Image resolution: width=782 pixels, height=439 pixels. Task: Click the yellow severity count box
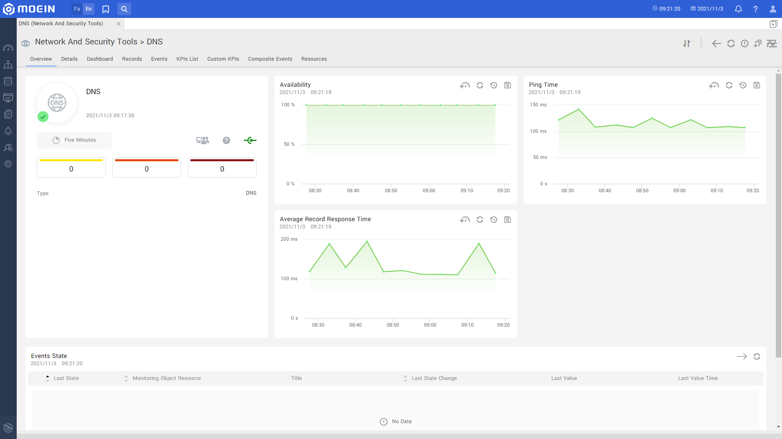pyautogui.click(x=71, y=168)
